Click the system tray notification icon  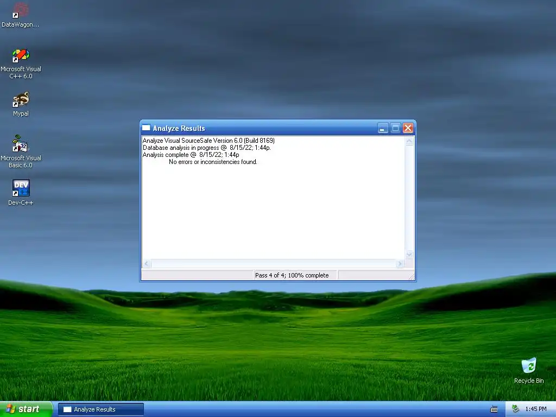pos(516,409)
